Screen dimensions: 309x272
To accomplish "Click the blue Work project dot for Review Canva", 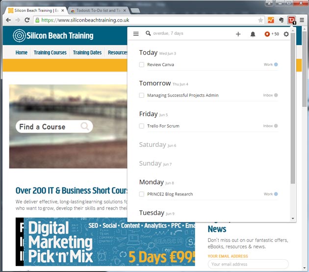I will pyautogui.click(x=276, y=65).
